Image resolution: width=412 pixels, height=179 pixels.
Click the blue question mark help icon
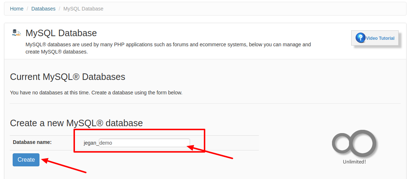click(x=360, y=38)
